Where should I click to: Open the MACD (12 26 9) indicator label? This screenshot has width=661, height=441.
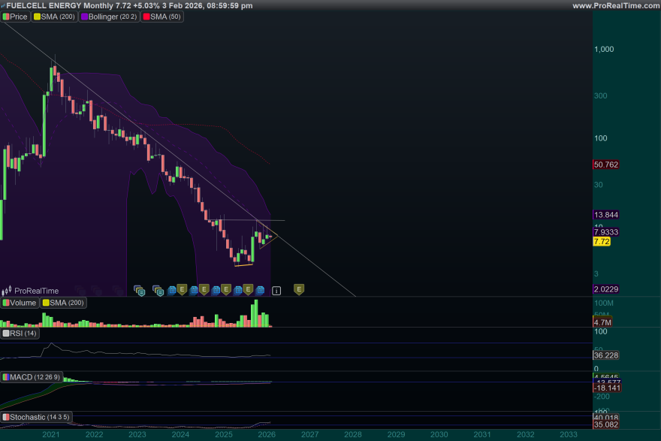pyautogui.click(x=32, y=376)
